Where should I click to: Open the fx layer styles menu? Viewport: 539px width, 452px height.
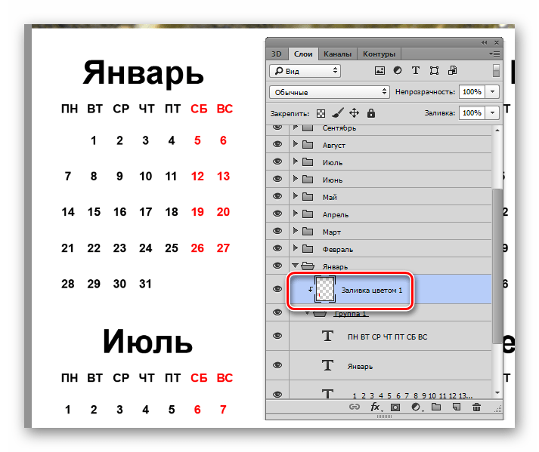pos(375,407)
